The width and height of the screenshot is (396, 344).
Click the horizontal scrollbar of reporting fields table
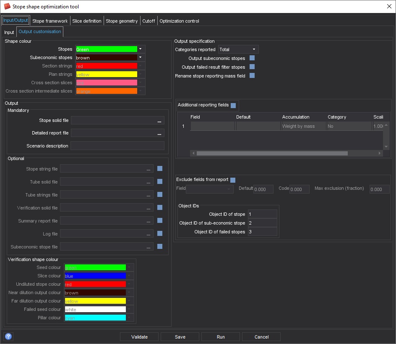coord(272,153)
